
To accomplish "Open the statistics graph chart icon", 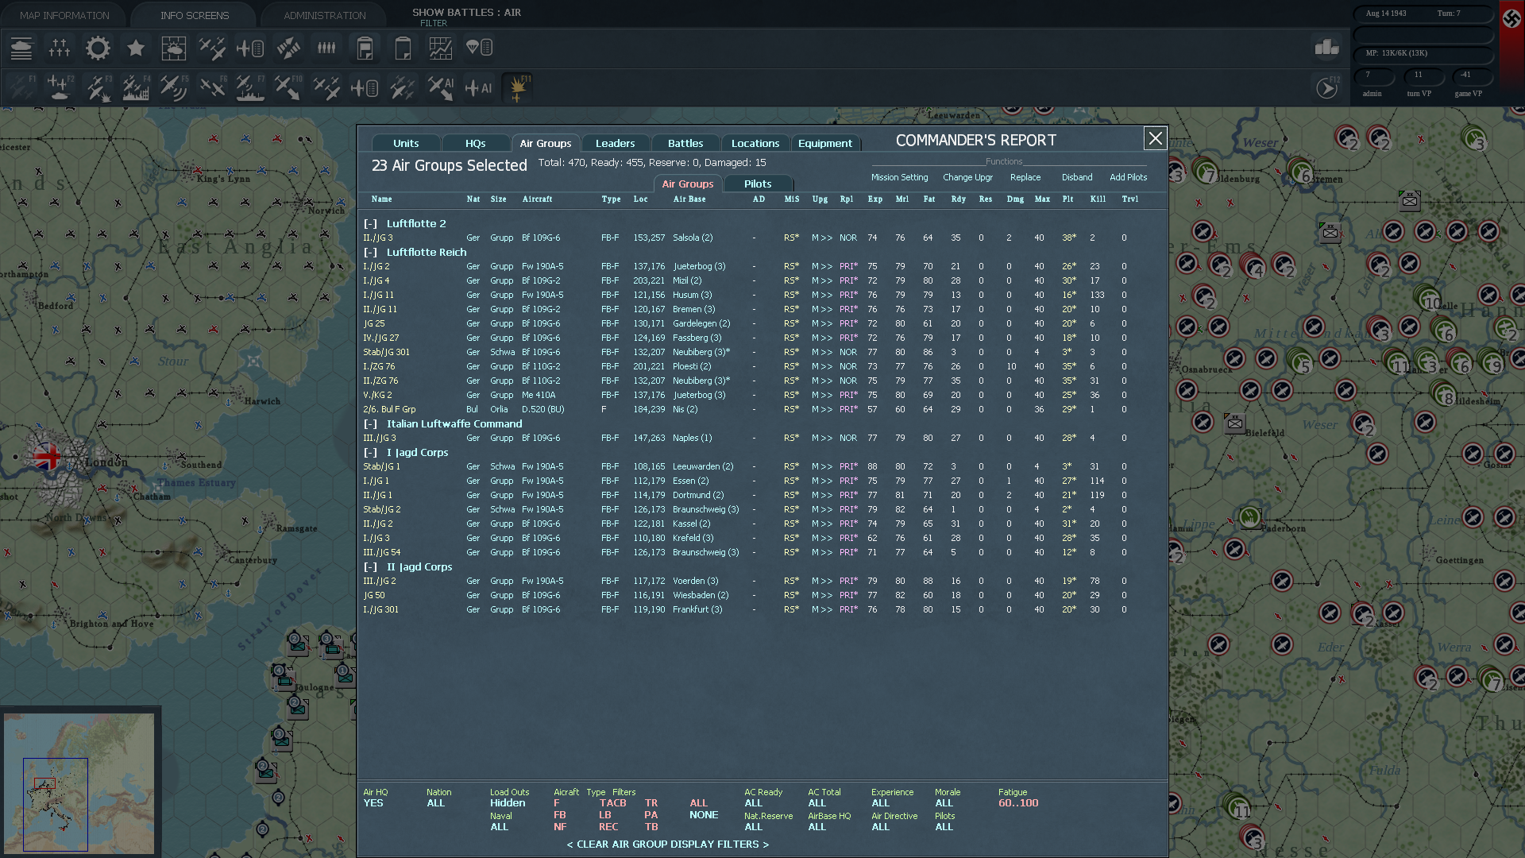I will click(x=441, y=48).
